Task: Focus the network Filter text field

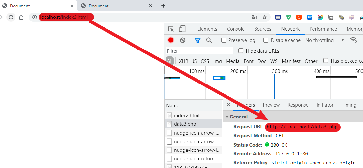Action: click(x=199, y=51)
